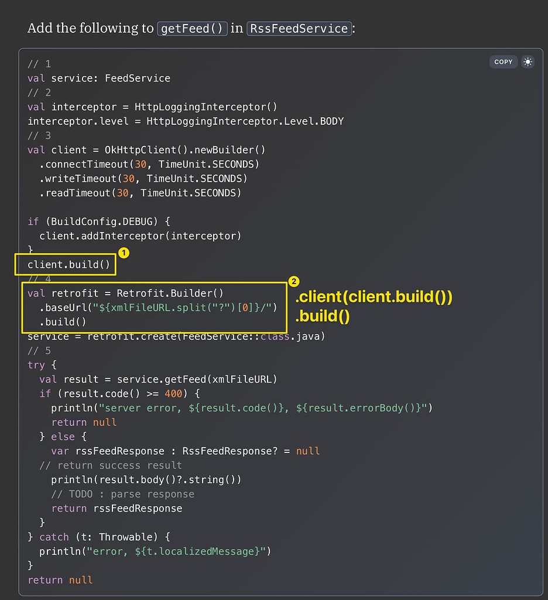Click the 'interceptor.level = HttpLoggingInterceptor.Level.BODY' line
This screenshot has width=548, height=600.
coord(186,121)
